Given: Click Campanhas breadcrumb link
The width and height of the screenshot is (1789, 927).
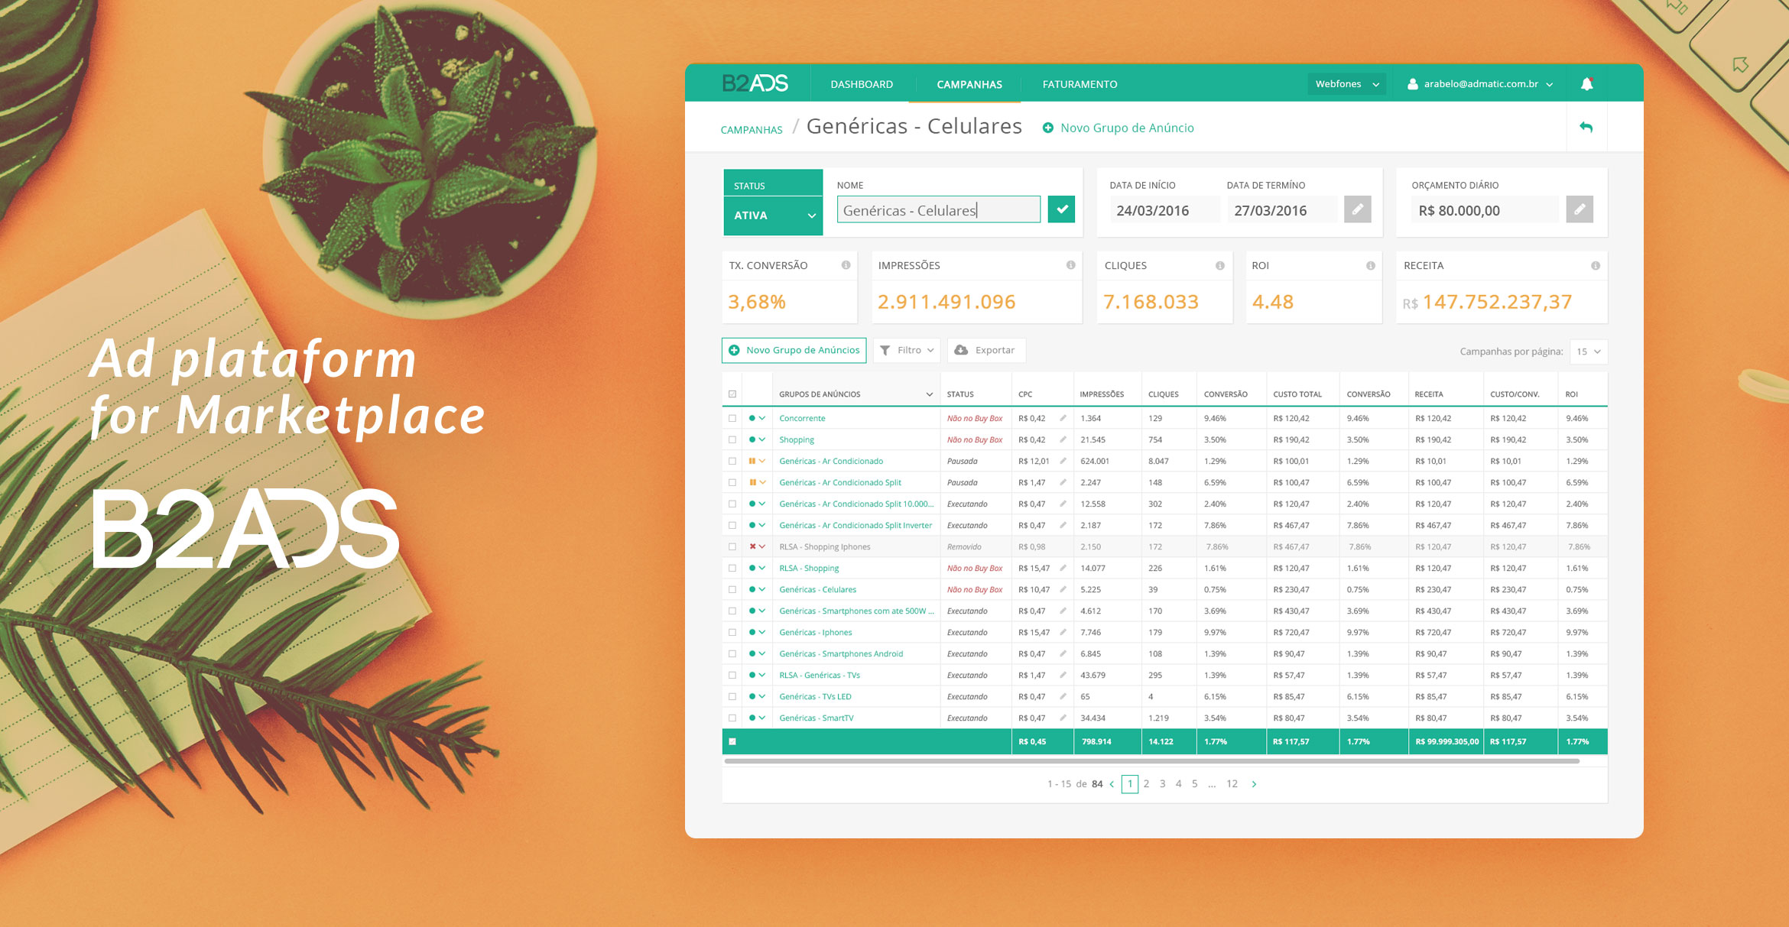Looking at the screenshot, I should (x=752, y=130).
